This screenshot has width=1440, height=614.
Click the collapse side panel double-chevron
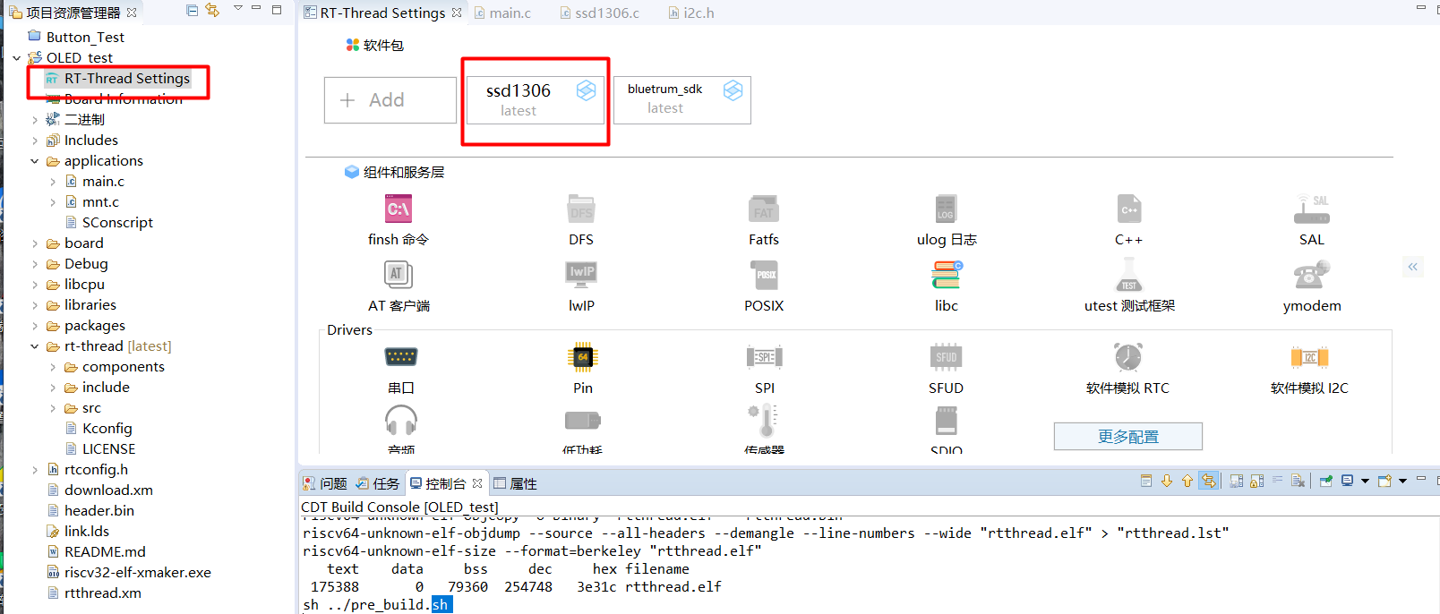1412,266
